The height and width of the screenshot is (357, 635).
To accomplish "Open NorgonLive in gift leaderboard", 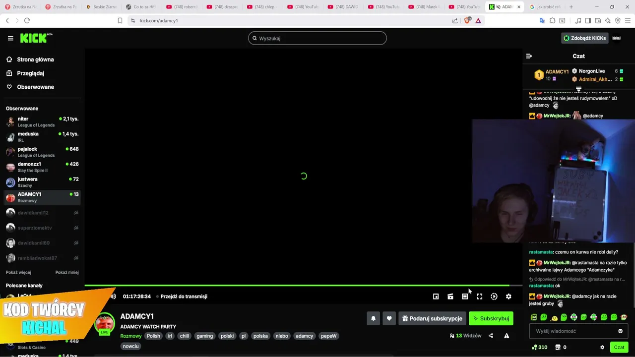I will (591, 71).
